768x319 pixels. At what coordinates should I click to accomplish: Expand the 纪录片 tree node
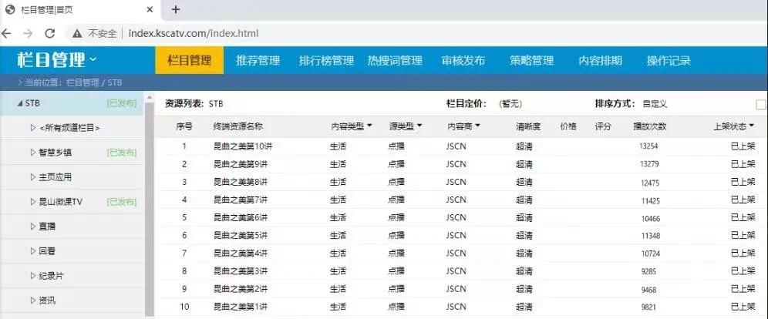[32, 276]
